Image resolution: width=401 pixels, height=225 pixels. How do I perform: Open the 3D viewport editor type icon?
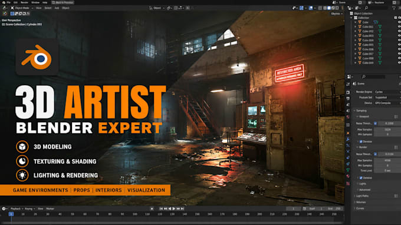pyautogui.click(x=5, y=8)
